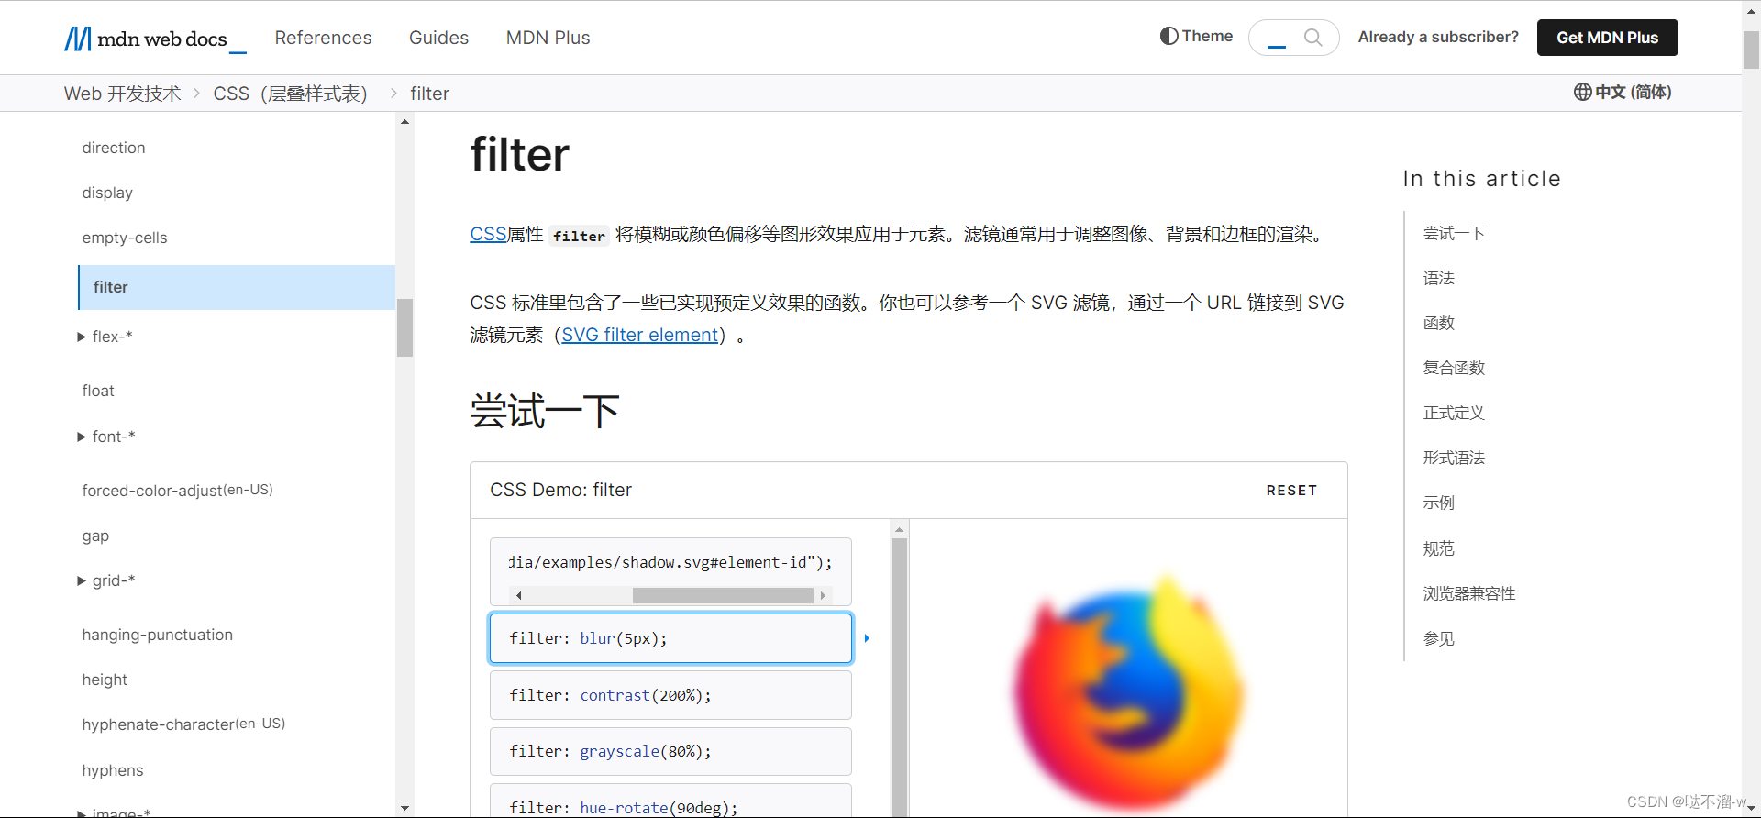
Task: Open the References menu
Action: point(323,38)
